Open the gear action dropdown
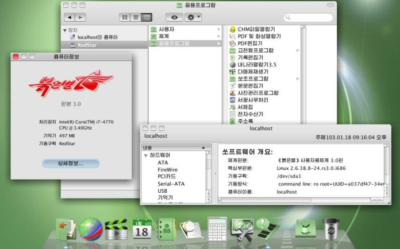This screenshot has height=249, width=400. tap(193, 17)
